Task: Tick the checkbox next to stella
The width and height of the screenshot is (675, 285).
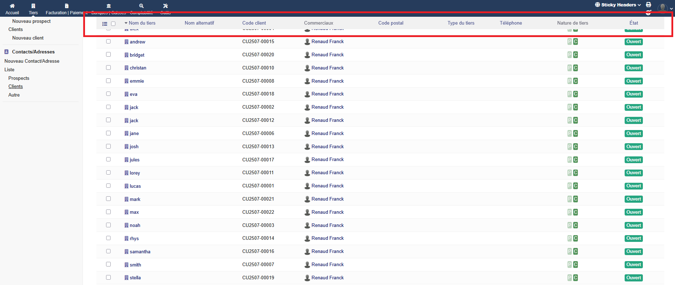Action: point(108,277)
